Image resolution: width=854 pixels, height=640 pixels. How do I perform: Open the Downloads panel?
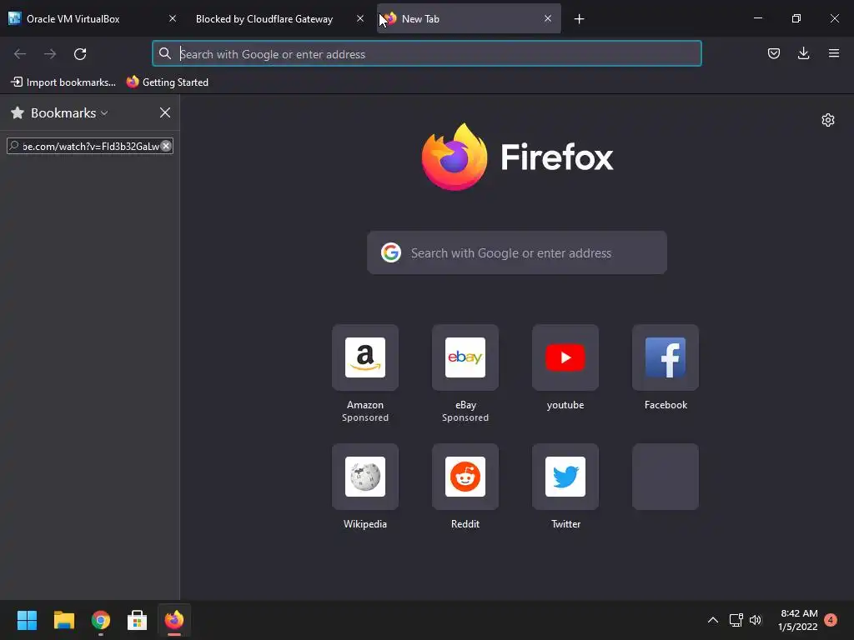pyautogui.click(x=803, y=53)
